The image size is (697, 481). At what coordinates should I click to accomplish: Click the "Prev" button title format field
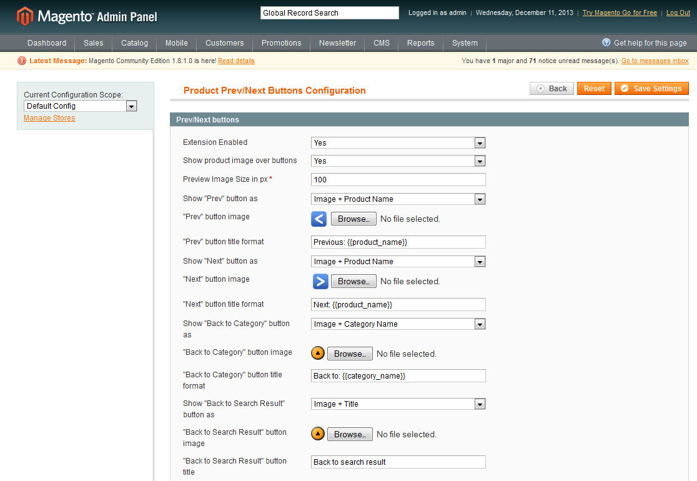[398, 242]
